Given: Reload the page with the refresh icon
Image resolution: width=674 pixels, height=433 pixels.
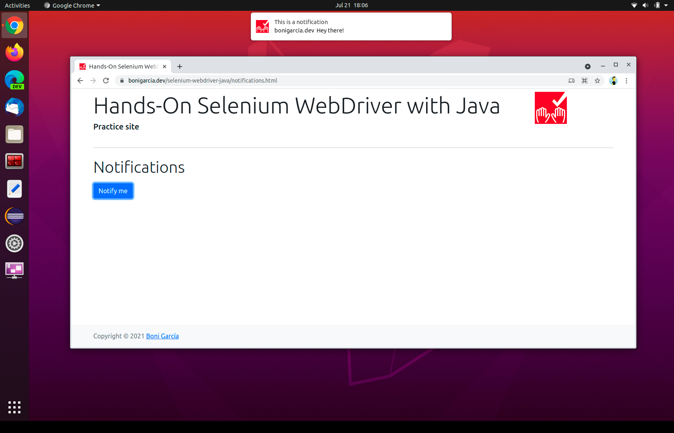Looking at the screenshot, I should [106, 81].
